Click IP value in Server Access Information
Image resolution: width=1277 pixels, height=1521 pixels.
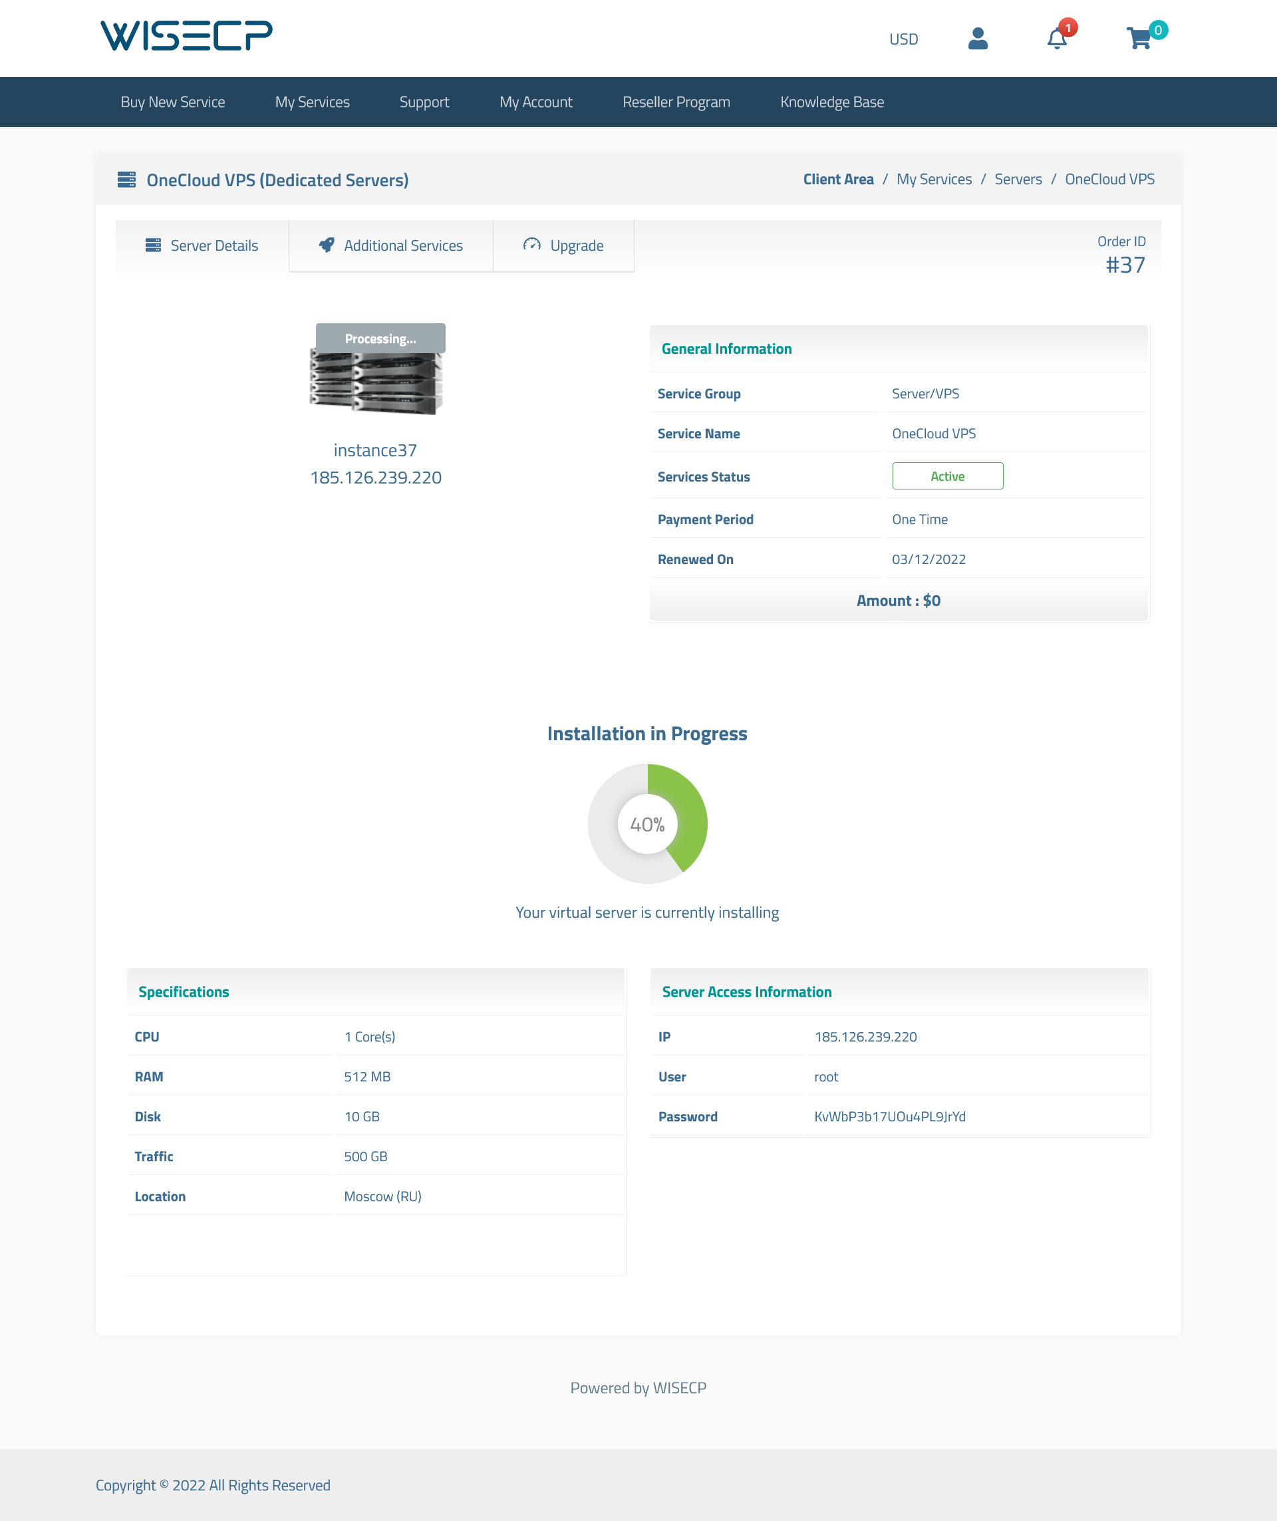point(865,1037)
